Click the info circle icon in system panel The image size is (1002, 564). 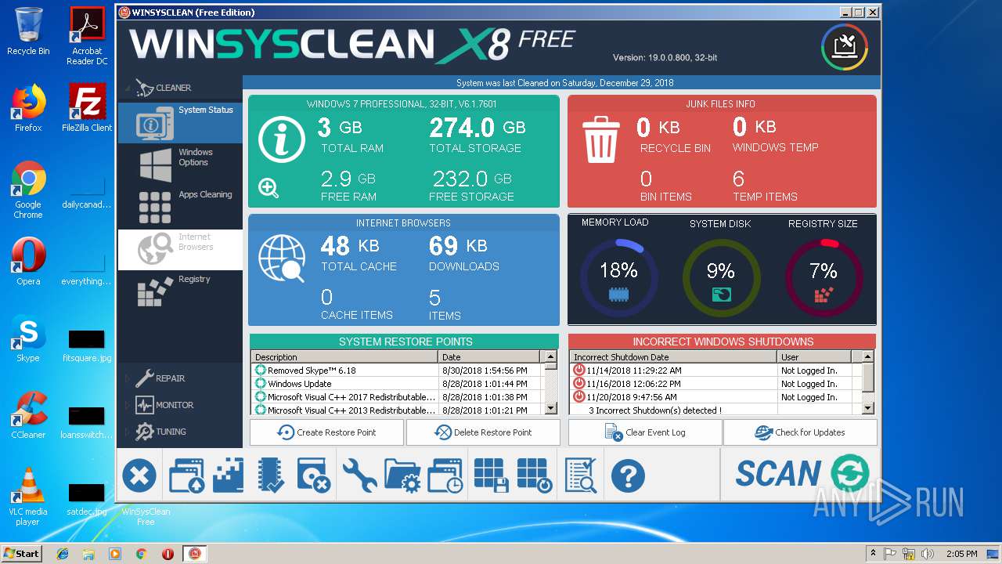tap(281, 139)
